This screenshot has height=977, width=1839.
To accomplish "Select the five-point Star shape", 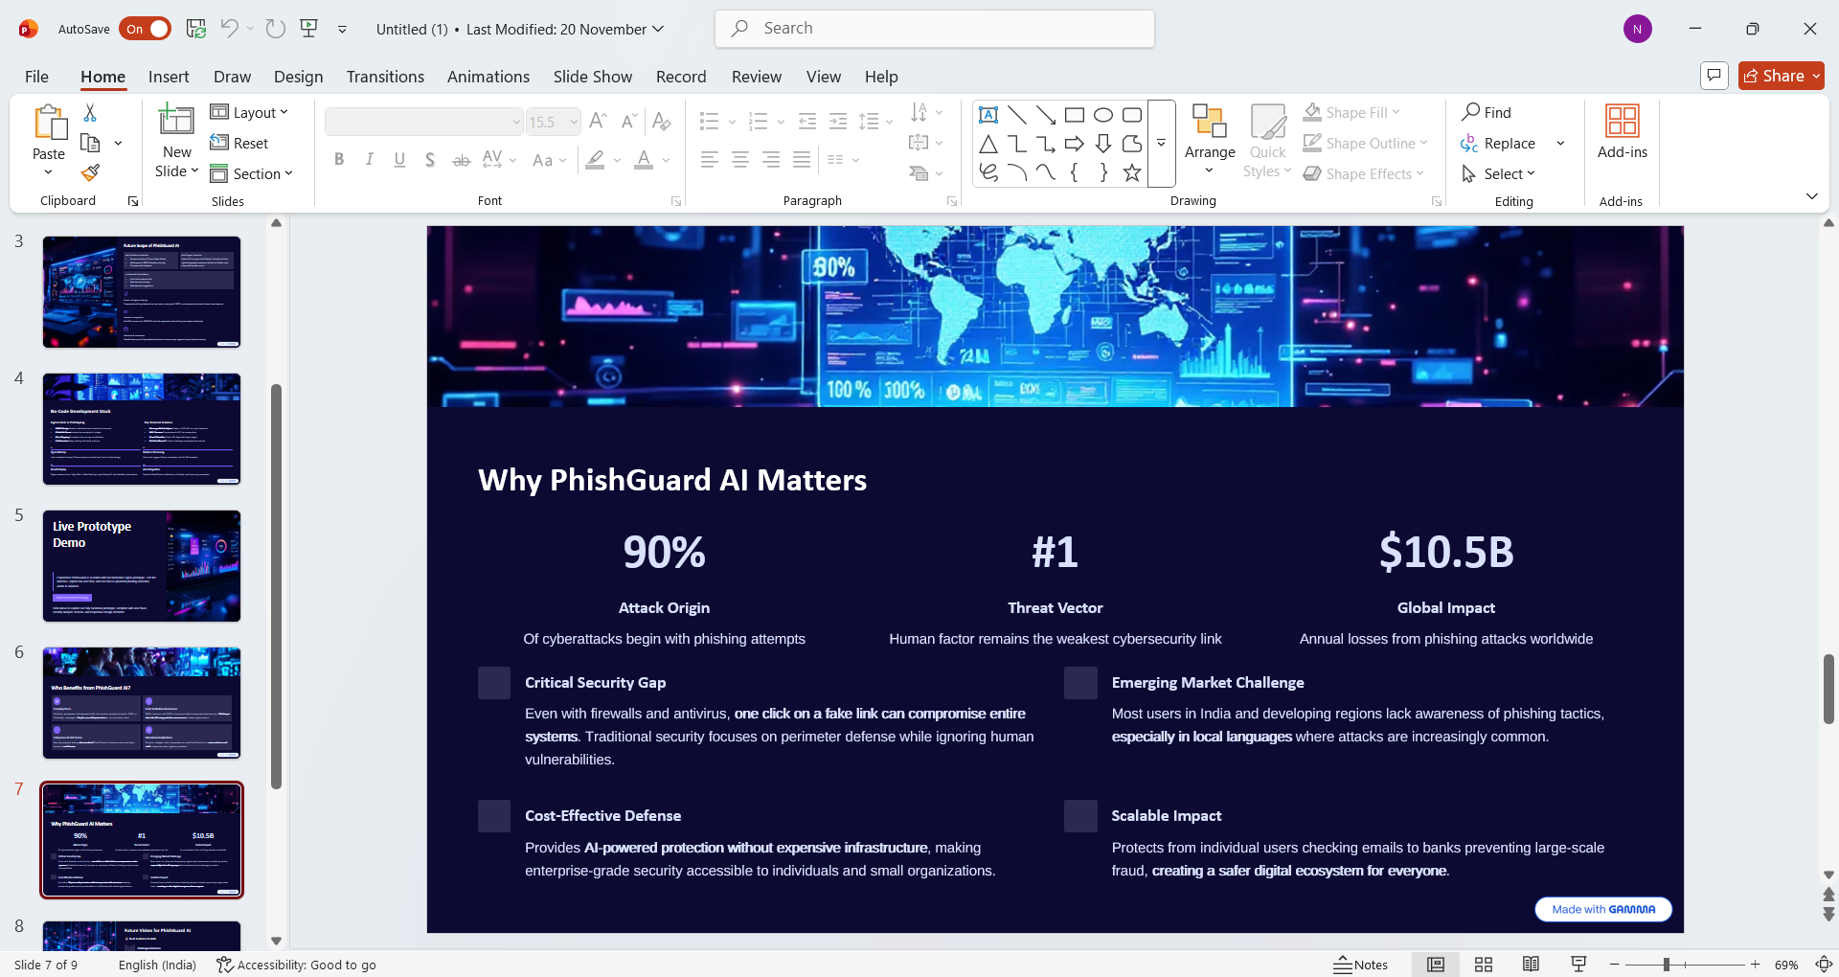I will (x=1132, y=172).
